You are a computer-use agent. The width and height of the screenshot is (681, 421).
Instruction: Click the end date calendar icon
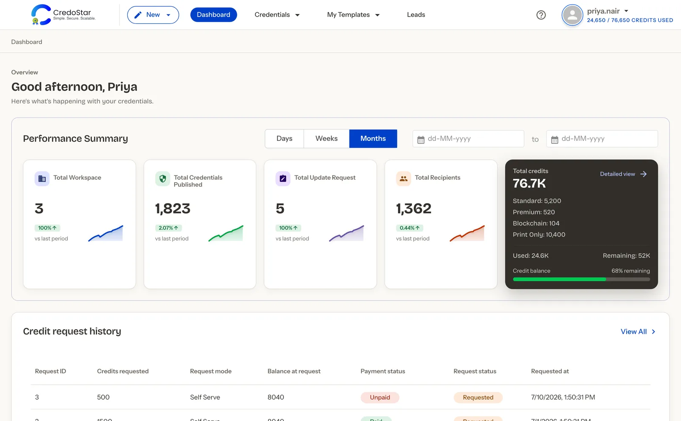[555, 140]
